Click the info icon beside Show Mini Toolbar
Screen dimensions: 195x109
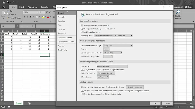(108, 25)
